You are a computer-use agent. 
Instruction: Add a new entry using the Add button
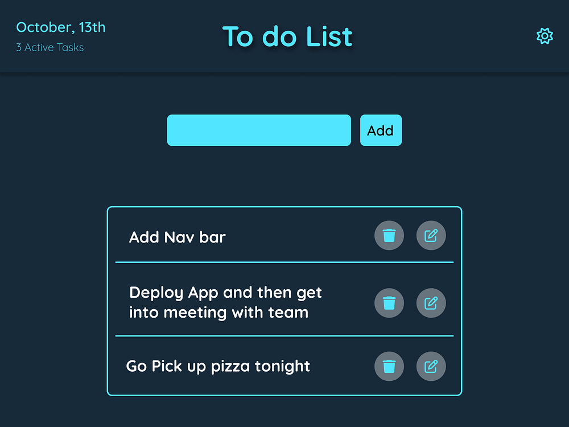pyautogui.click(x=381, y=130)
